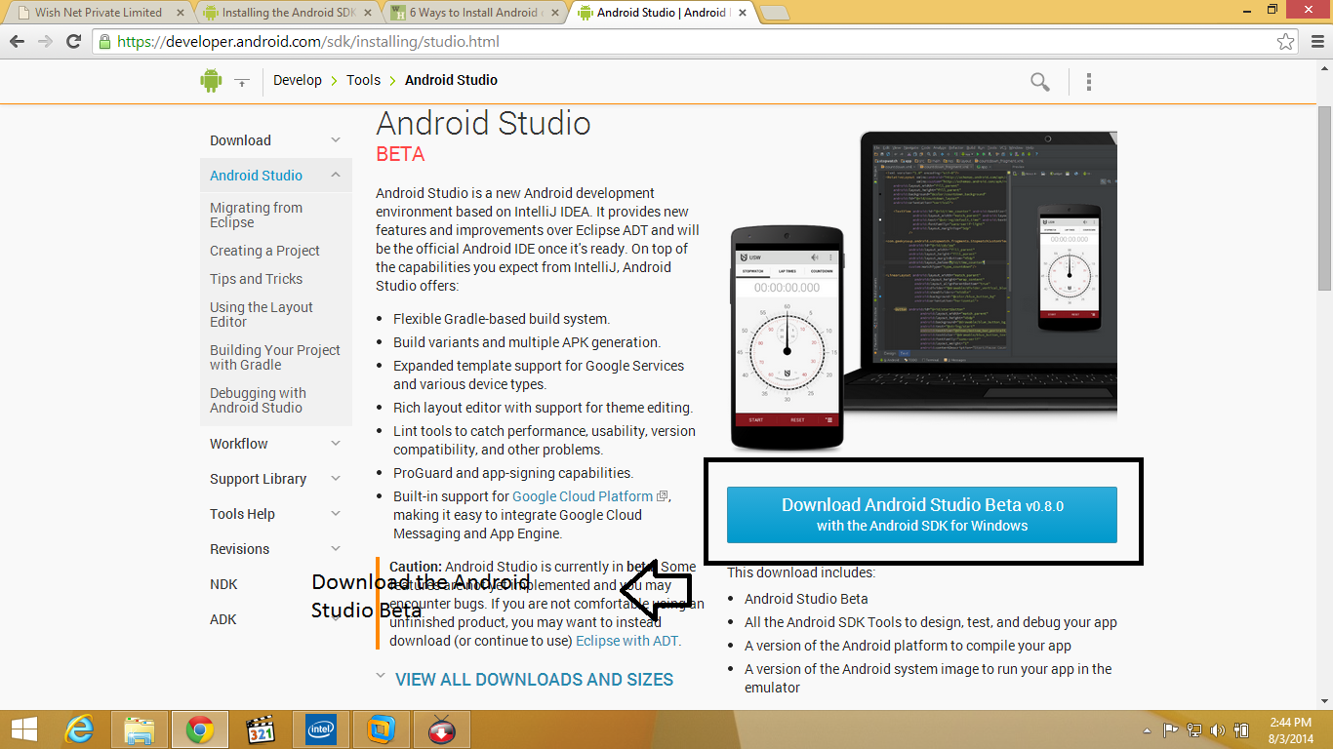Viewport: 1333px width, 749px height.
Task: Click the Chrome icon on the taskbar
Action: [200, 729]
